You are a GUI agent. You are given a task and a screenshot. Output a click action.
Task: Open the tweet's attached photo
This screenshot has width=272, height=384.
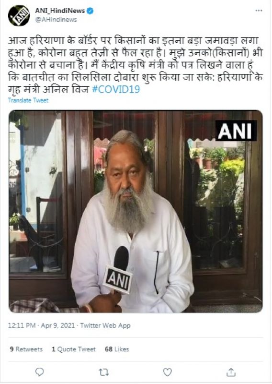point(136,211)
